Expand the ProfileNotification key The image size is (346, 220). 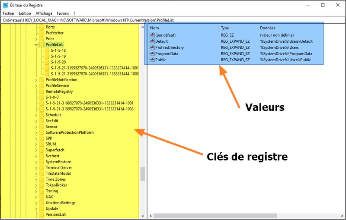click(x=36, y=80)
